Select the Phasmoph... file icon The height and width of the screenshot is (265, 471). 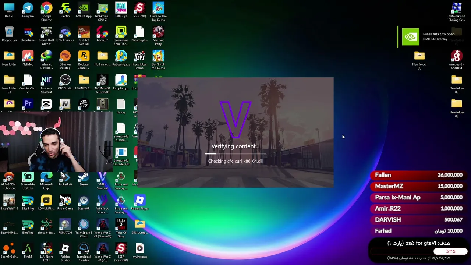coord(139,34)
